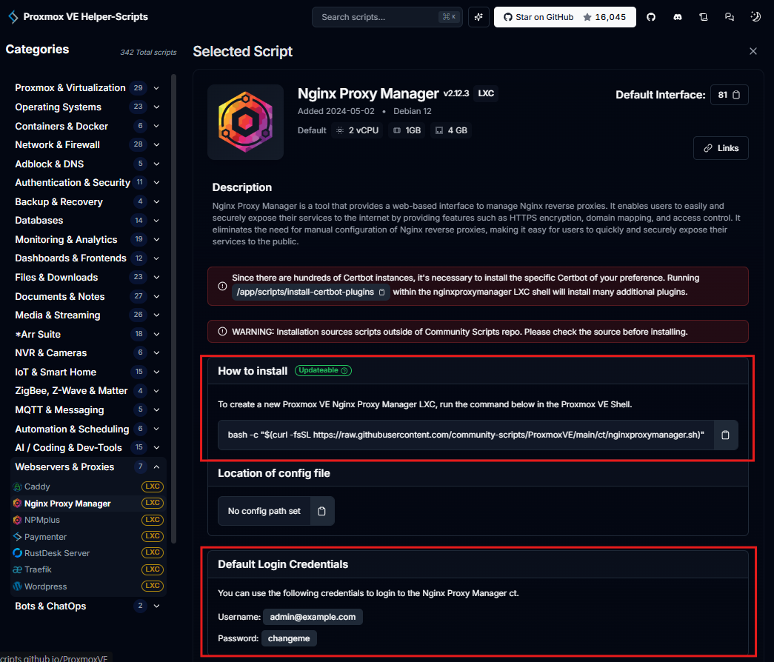Open the Wordpress script entry

click(x=88, y=586)
